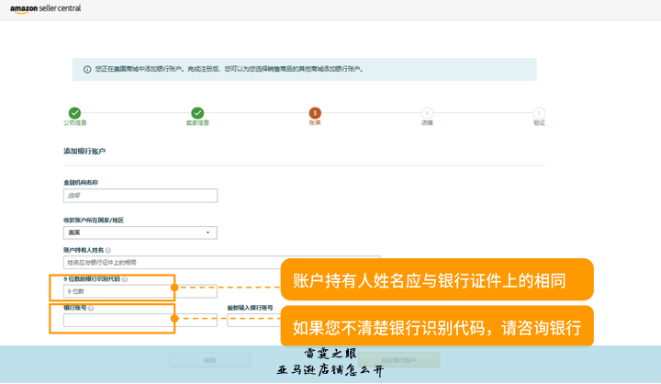The width and height of the screenshot is (661, 384).
Task: Click the 公司信息 completed step checkmark
Action: coord(74,113)
